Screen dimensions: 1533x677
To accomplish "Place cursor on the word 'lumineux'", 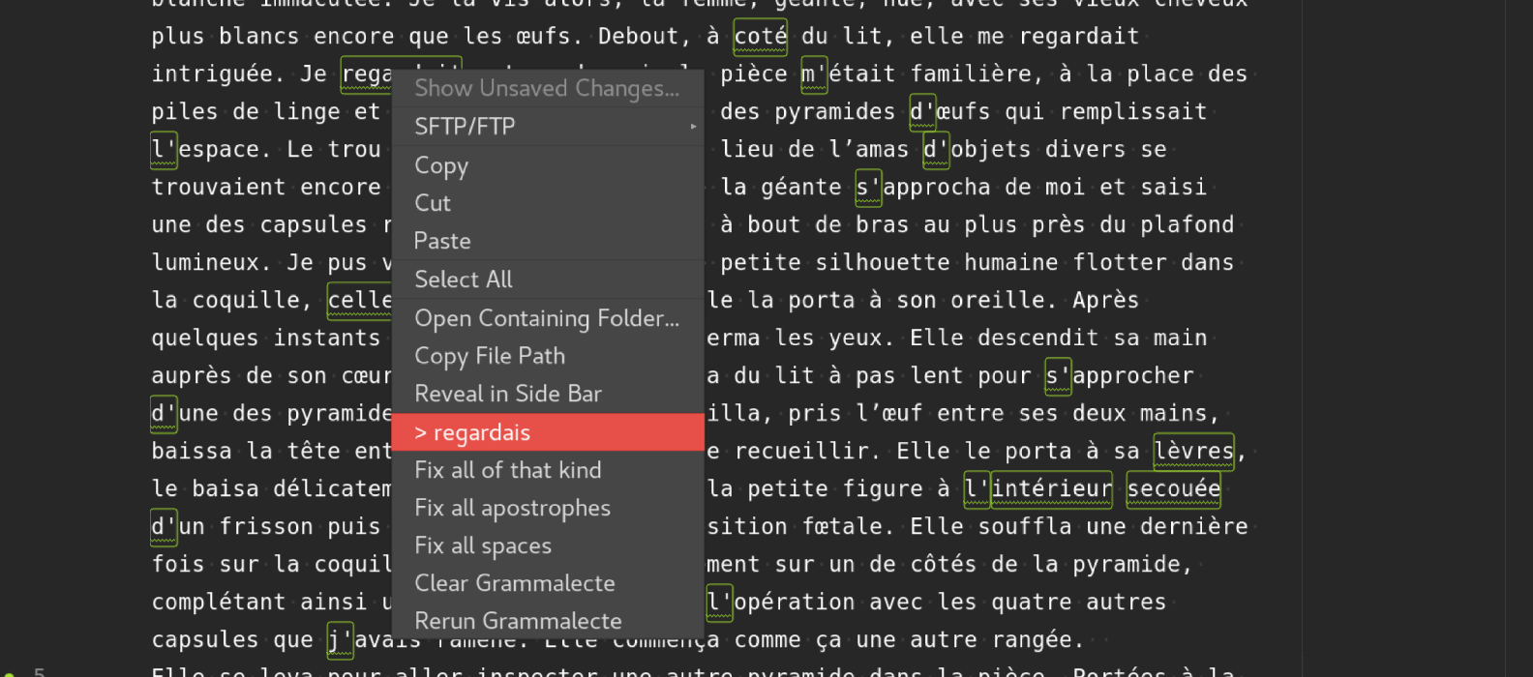I will click(205, 263).
